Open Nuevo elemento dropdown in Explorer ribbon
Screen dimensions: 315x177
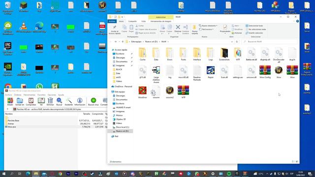[x=208, y=26]
